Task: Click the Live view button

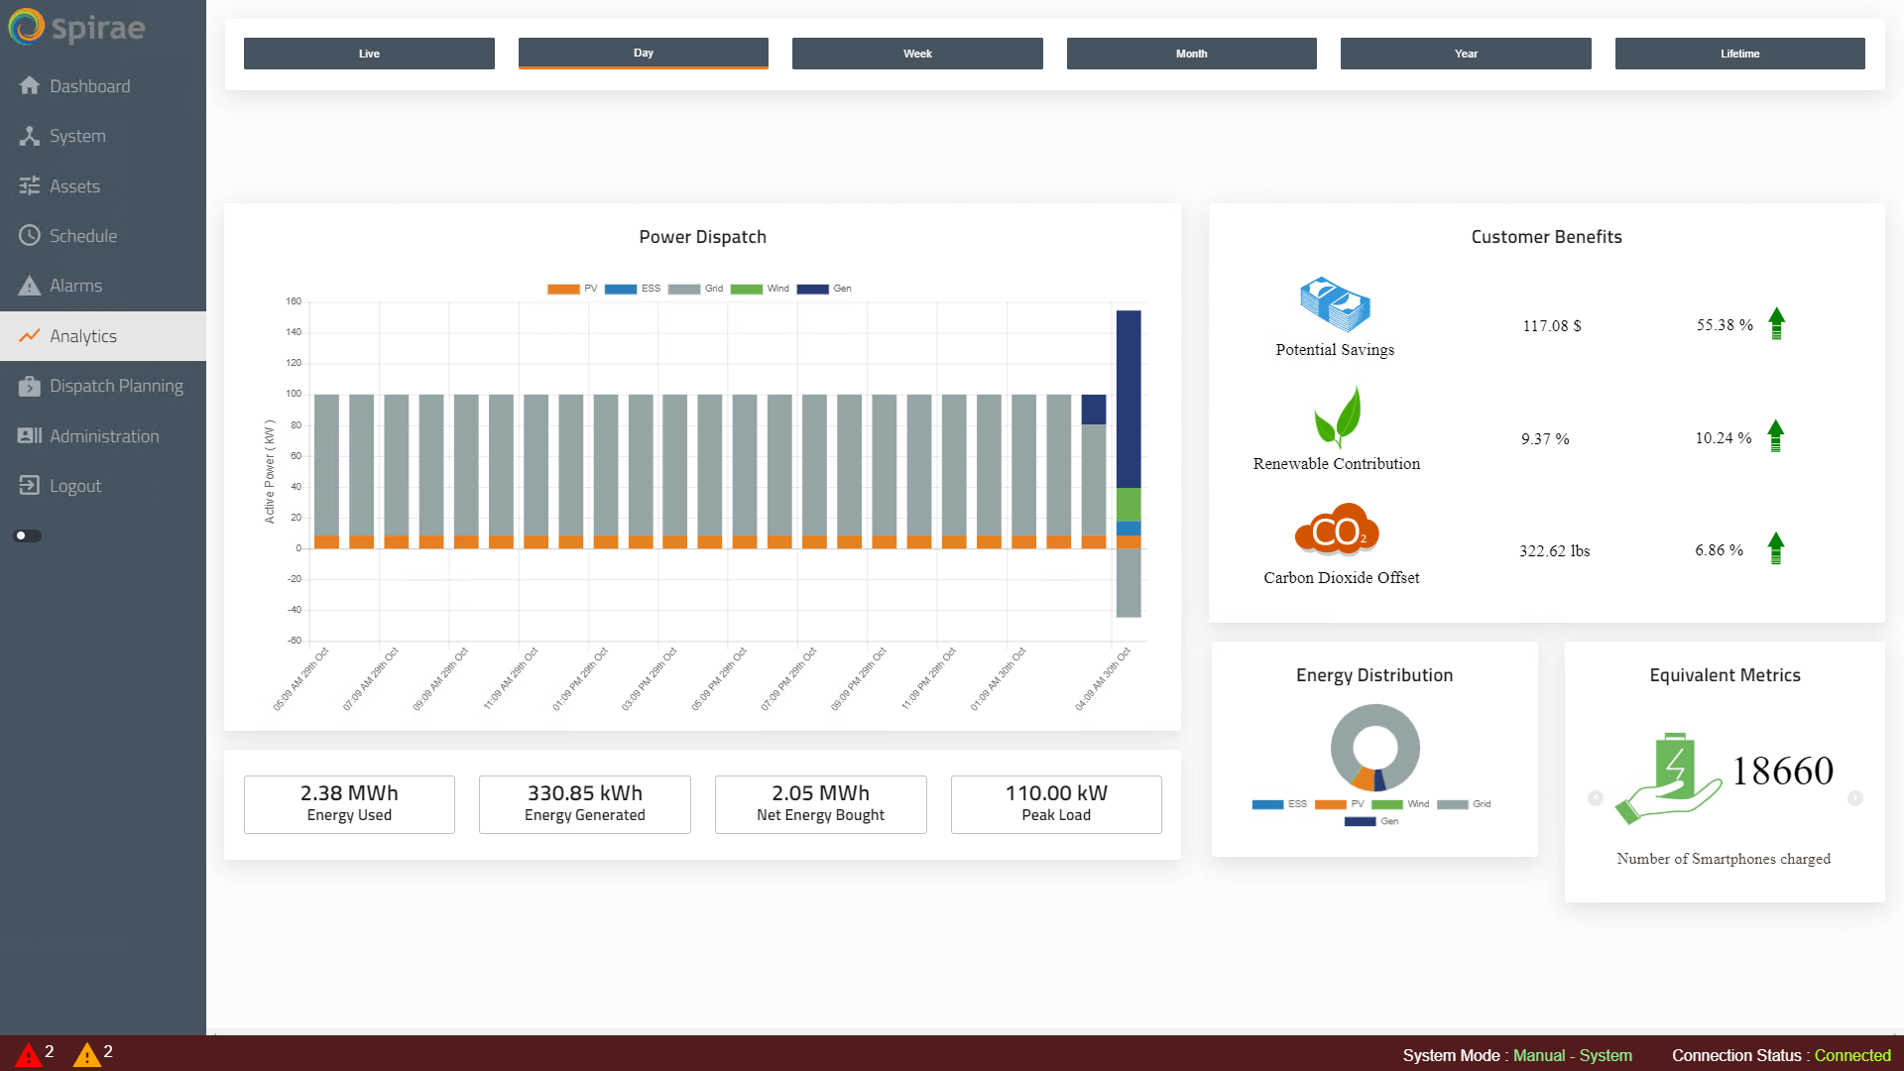Action: (x=369, y=54)
